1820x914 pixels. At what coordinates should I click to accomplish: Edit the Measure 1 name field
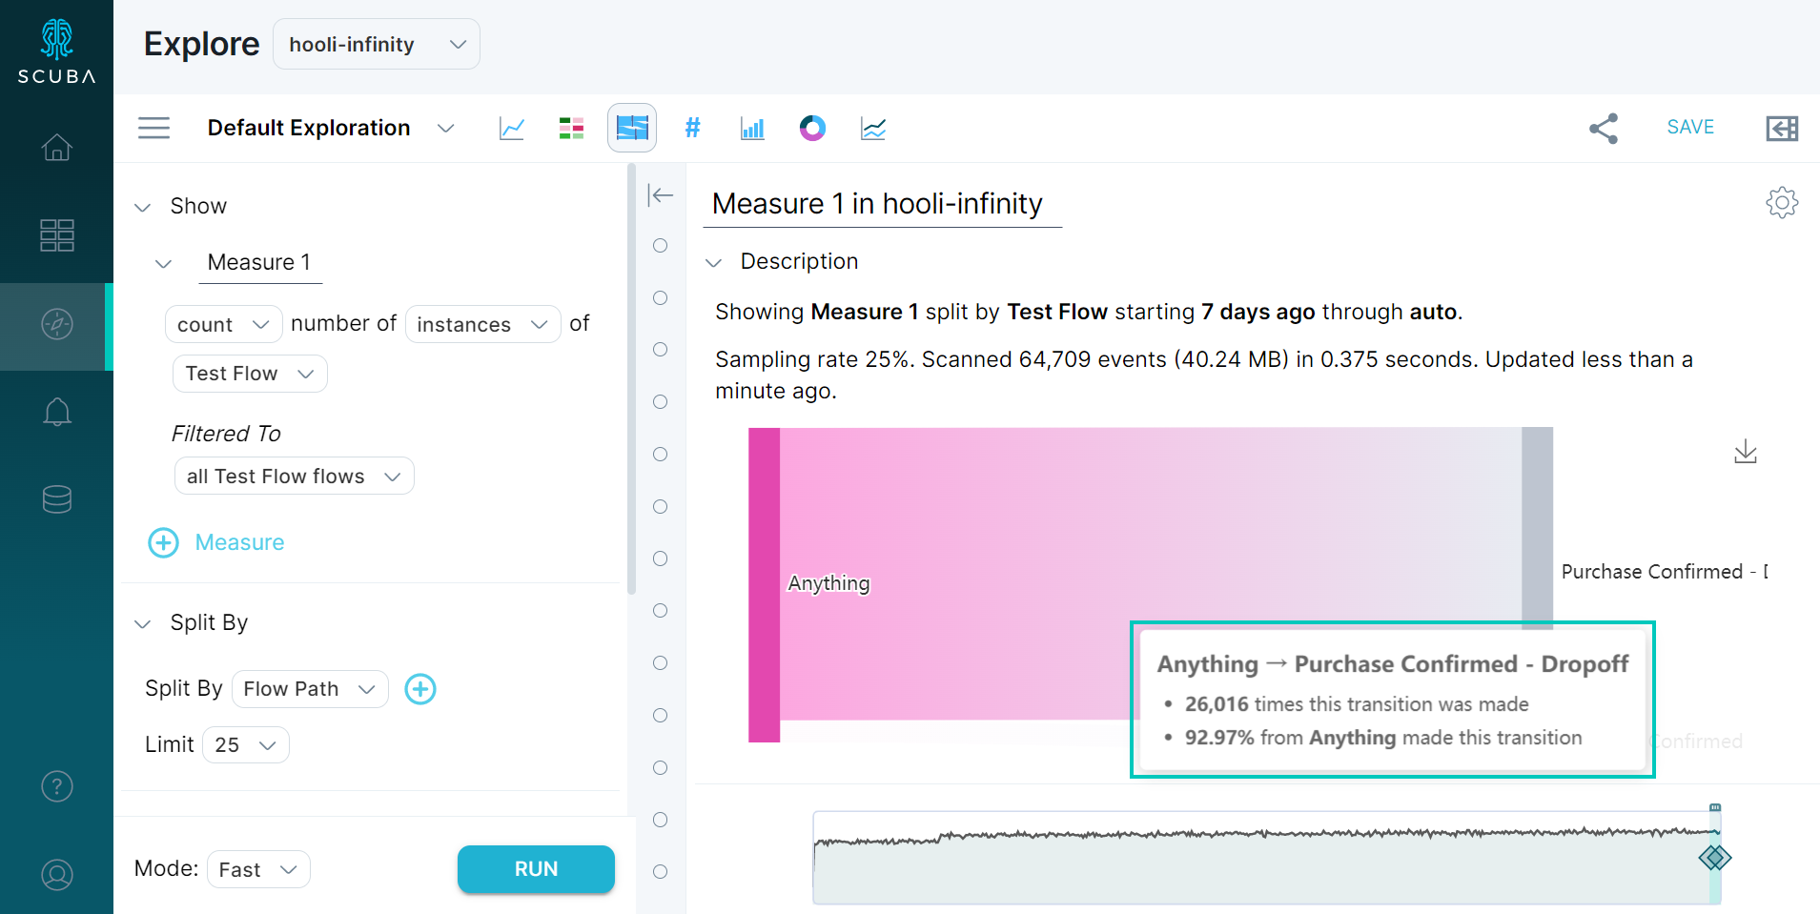[259, 263]
